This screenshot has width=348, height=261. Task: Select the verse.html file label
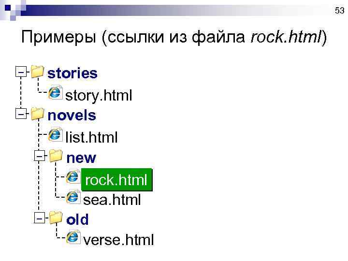[x=118, y=239]
